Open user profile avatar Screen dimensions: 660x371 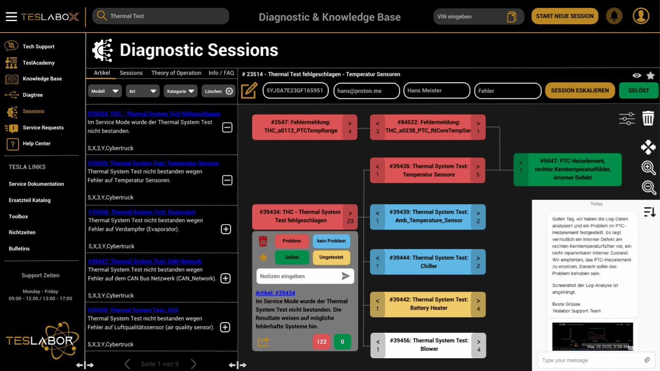pyautogui.click(x=641, y=16)
